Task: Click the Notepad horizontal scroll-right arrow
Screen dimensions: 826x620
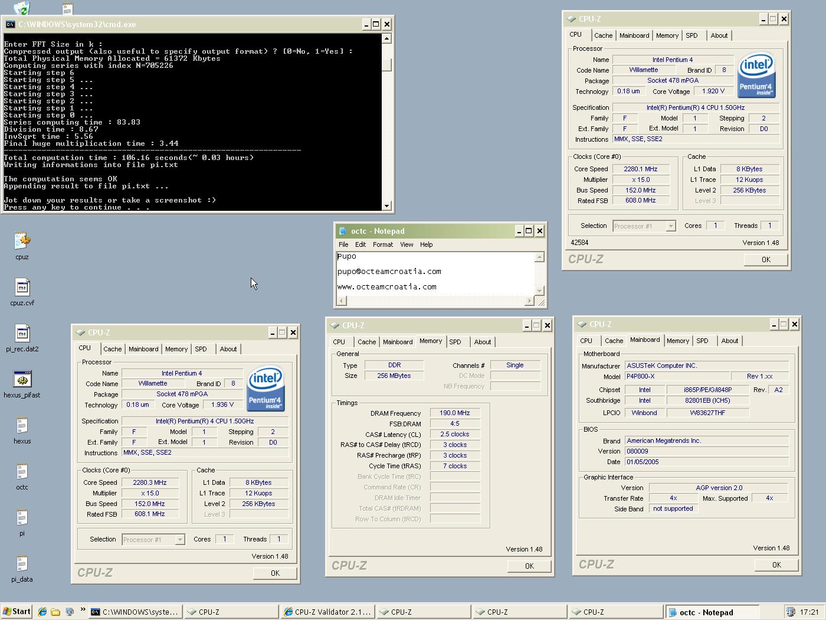Action: [529, 301]
